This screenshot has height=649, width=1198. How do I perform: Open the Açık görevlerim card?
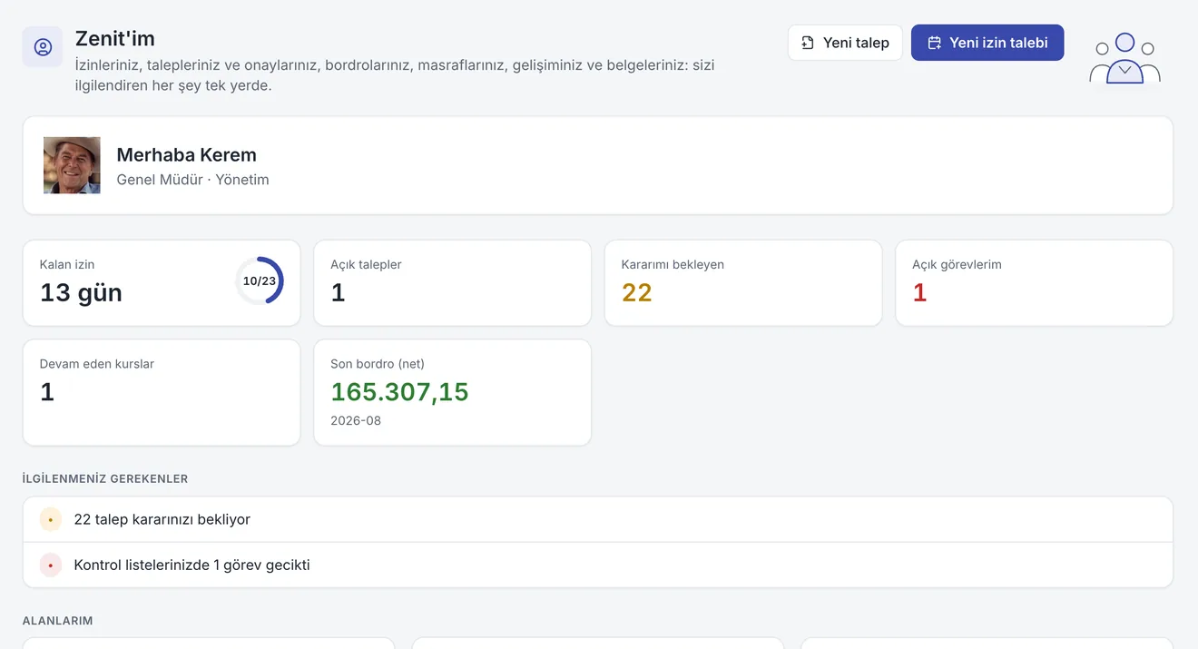[x=1034, y=283]
